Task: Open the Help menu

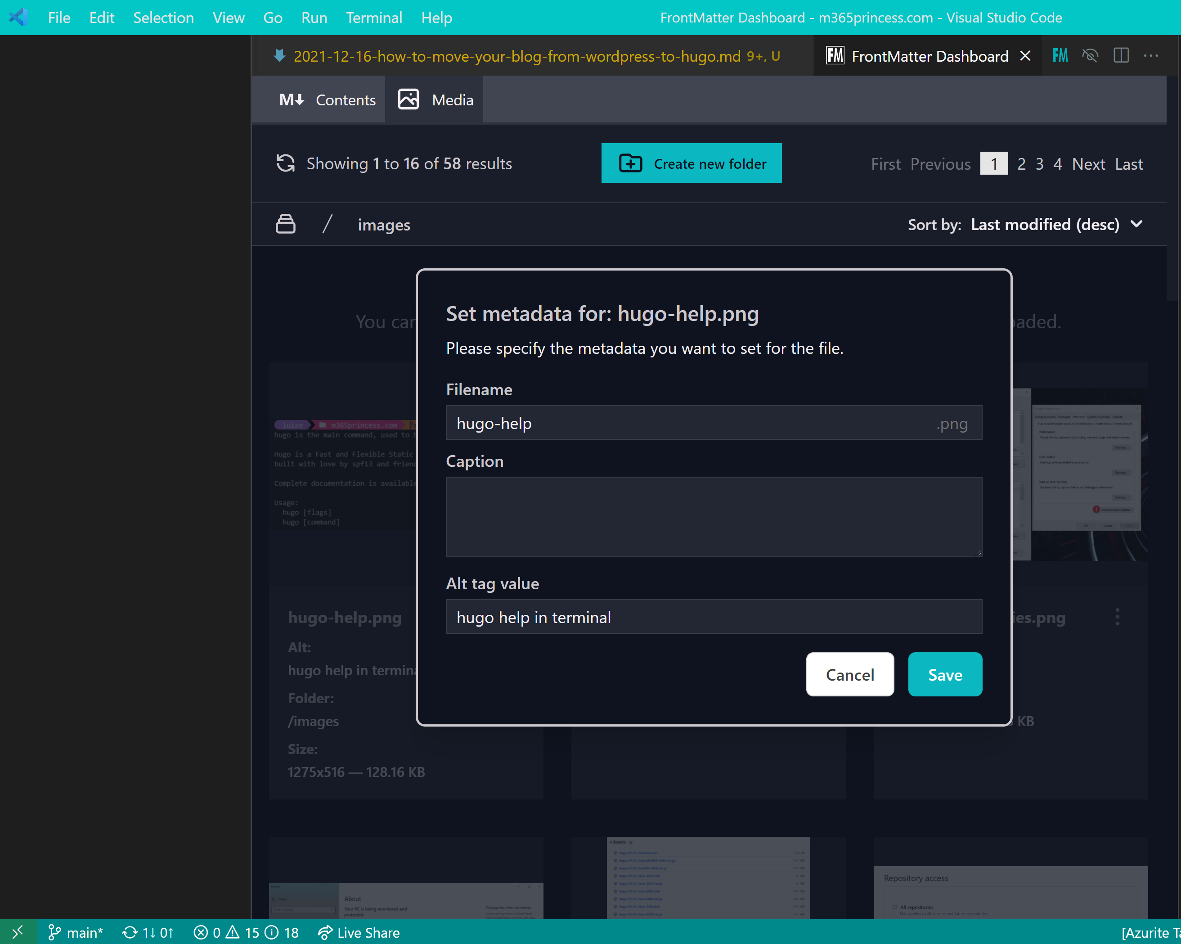Action: click(436, 18)
